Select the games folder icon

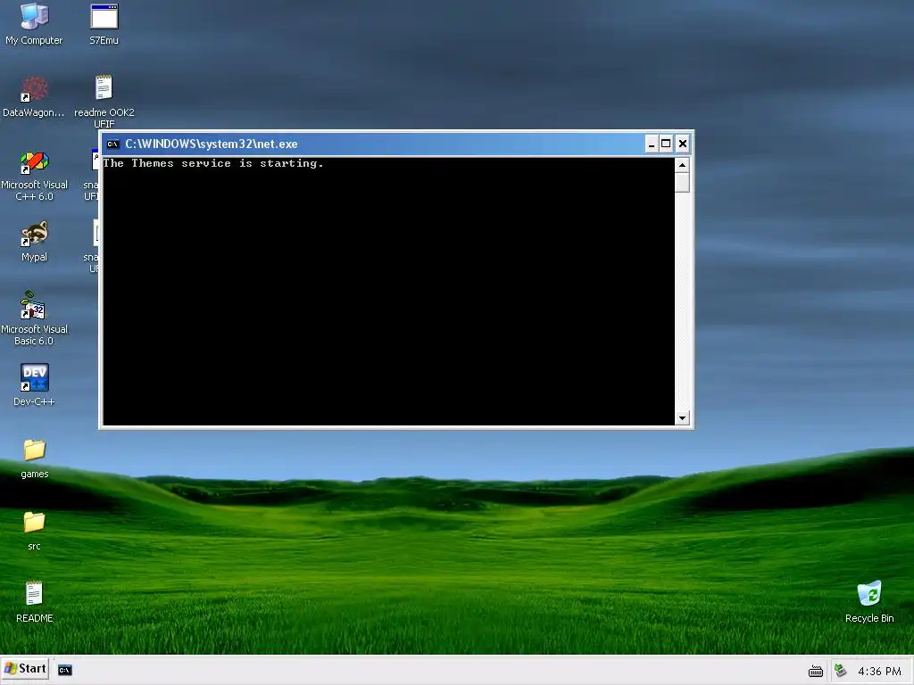point(35,459)
